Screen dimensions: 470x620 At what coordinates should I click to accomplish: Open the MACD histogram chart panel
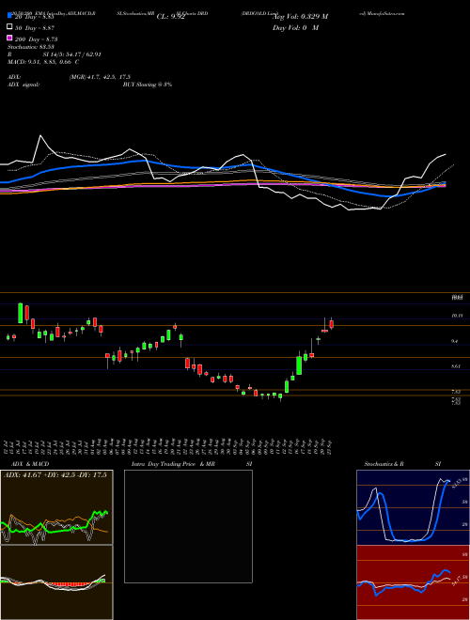coord(56,582)
